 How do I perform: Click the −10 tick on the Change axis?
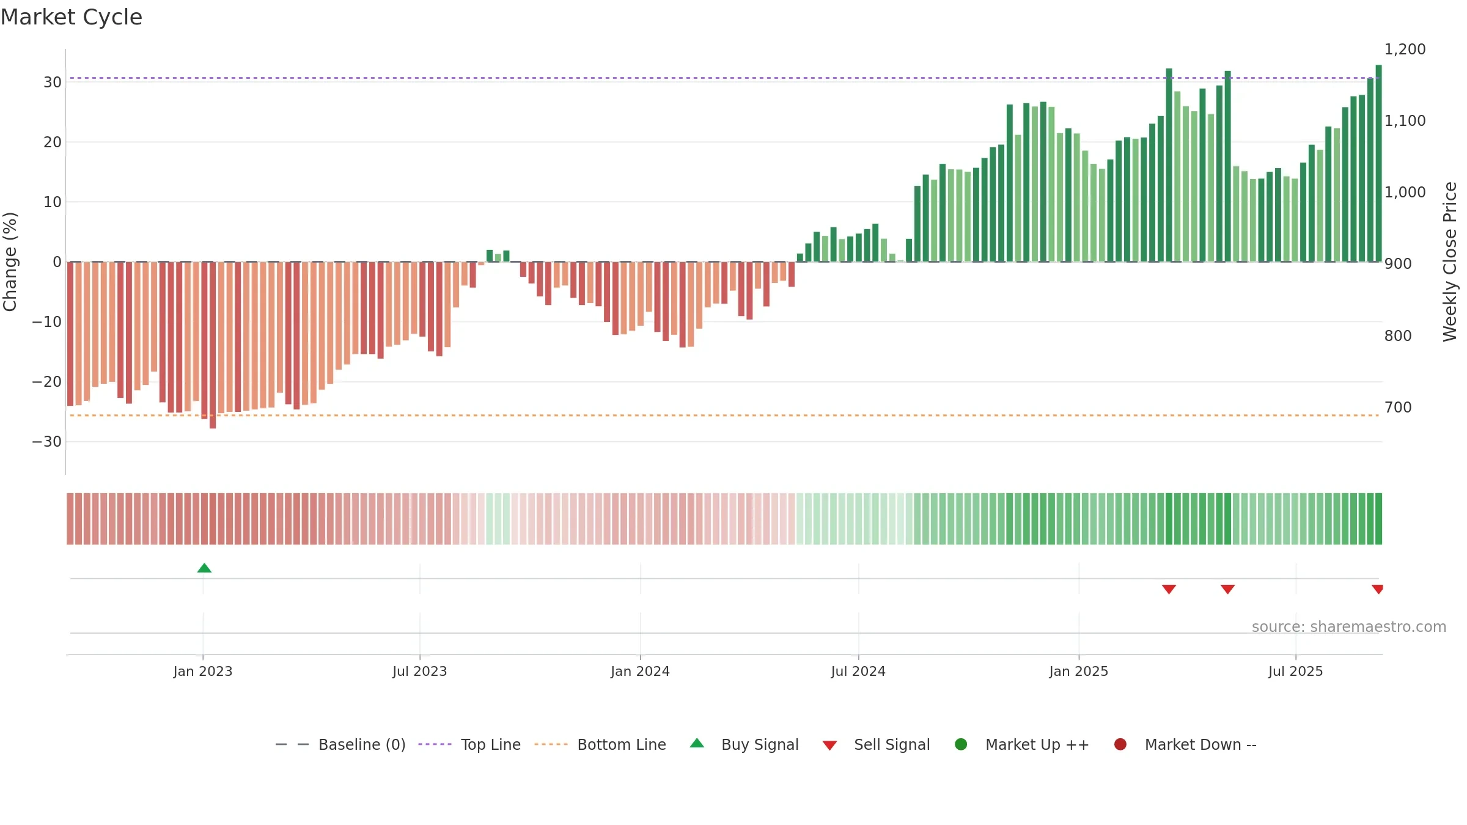click(47, 322)
